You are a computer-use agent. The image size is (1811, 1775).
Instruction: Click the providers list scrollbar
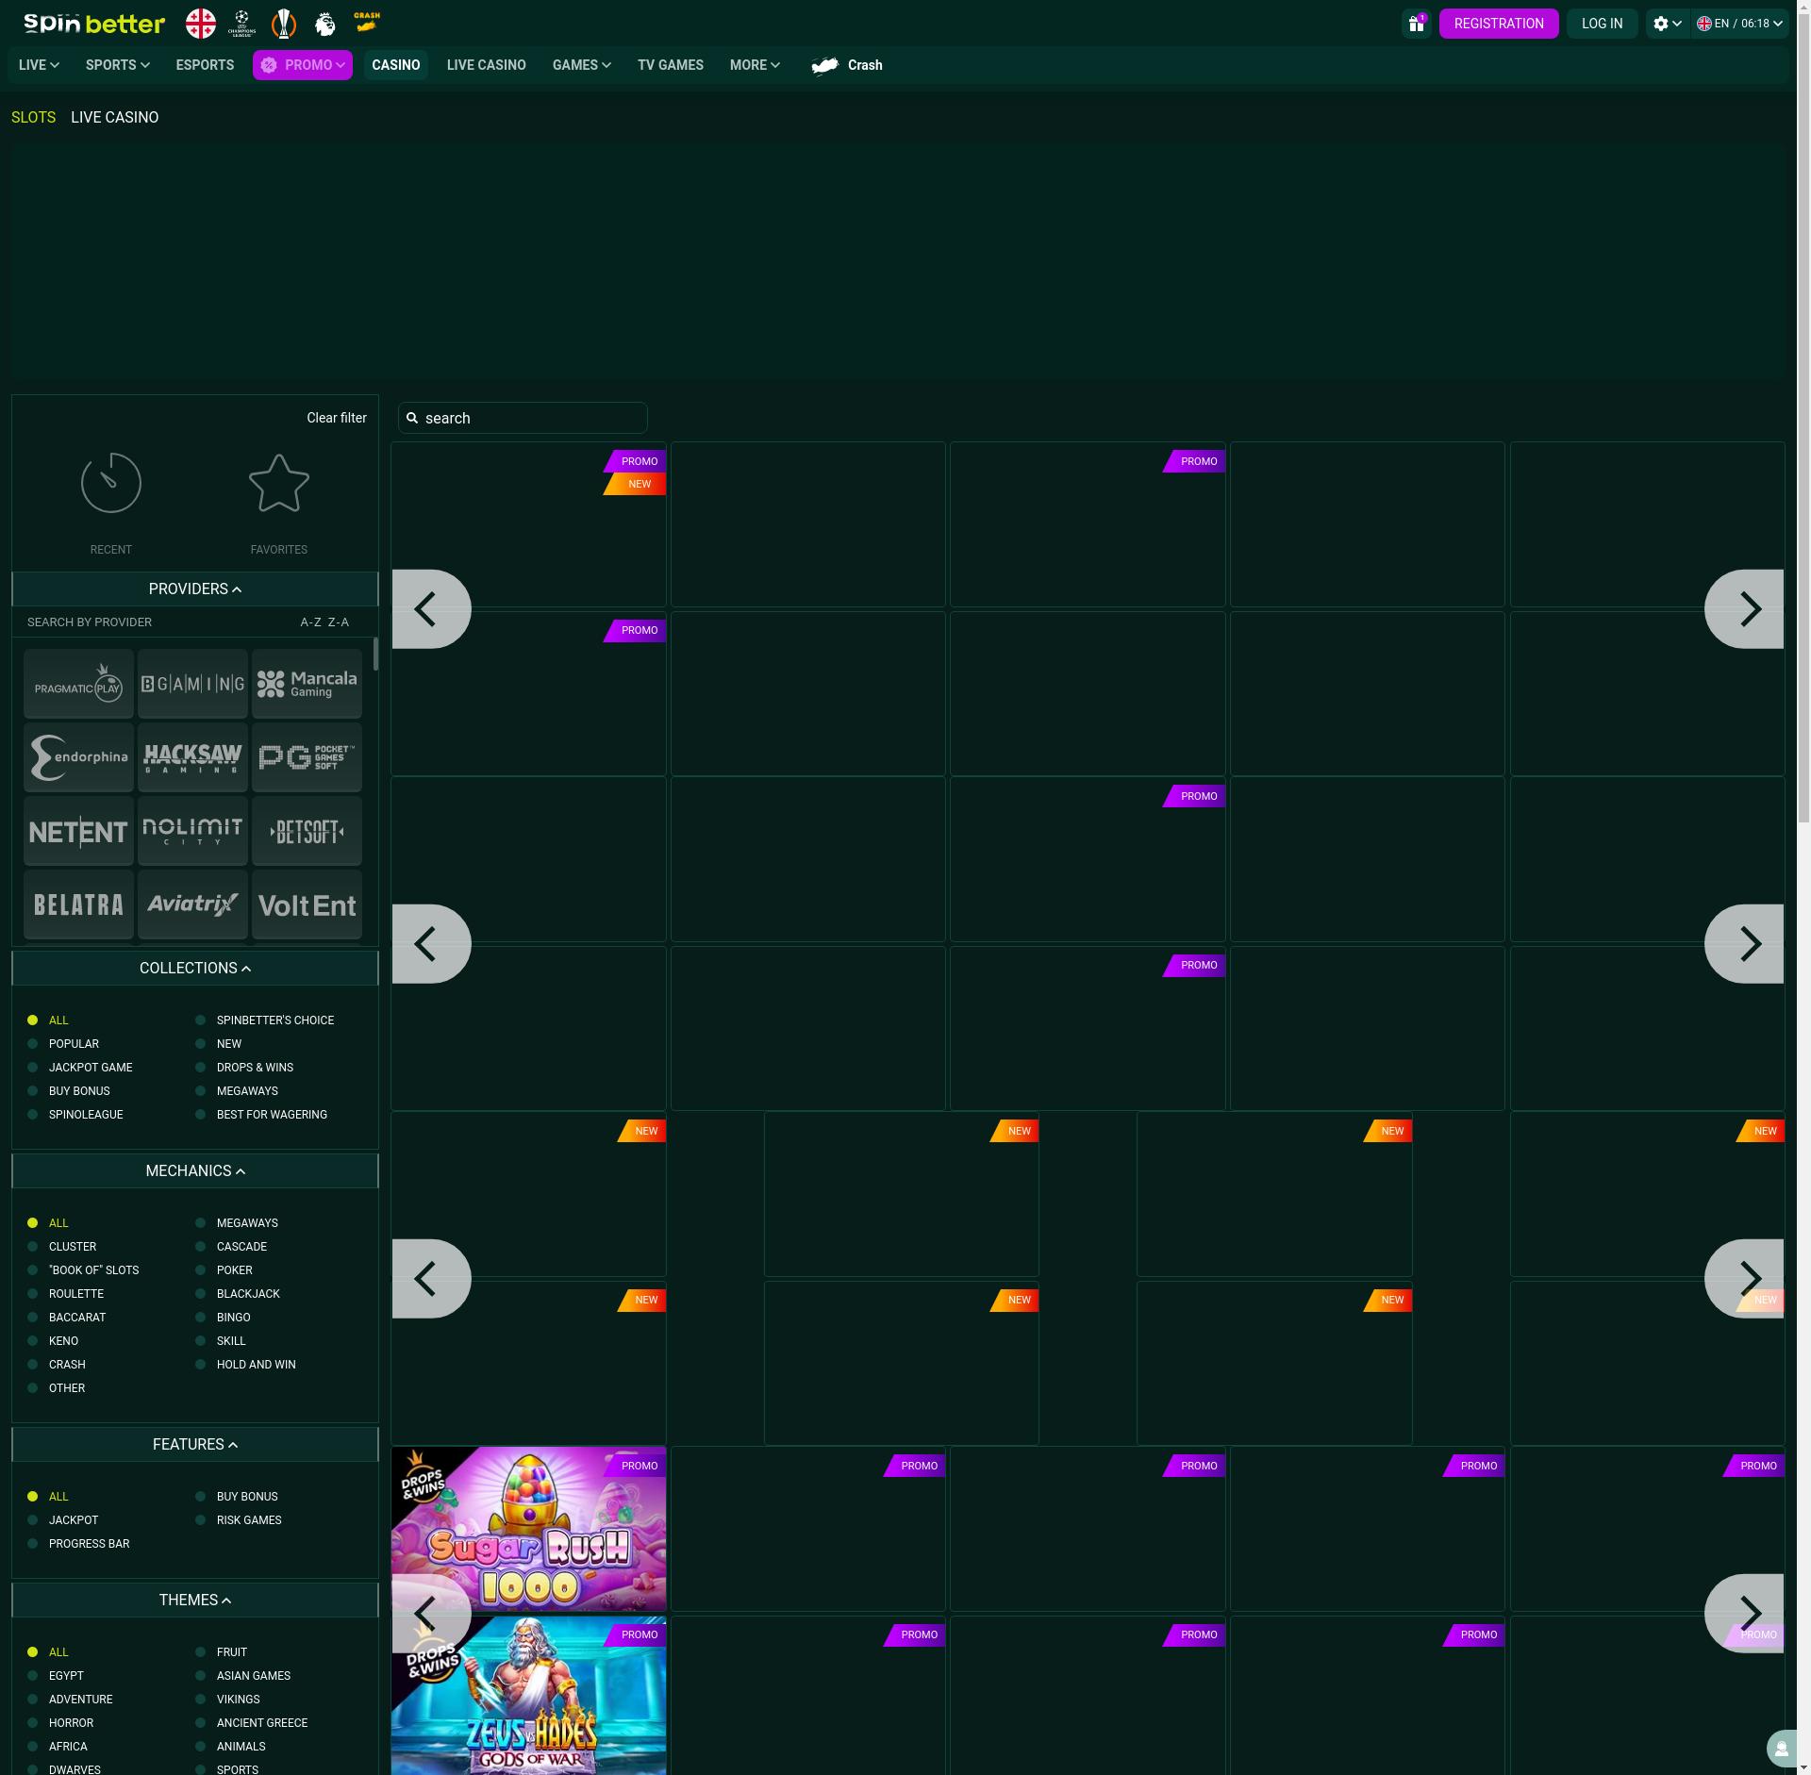(375, 655)
